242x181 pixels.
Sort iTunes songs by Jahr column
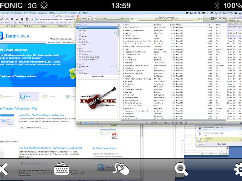click(x=209, y=25)
